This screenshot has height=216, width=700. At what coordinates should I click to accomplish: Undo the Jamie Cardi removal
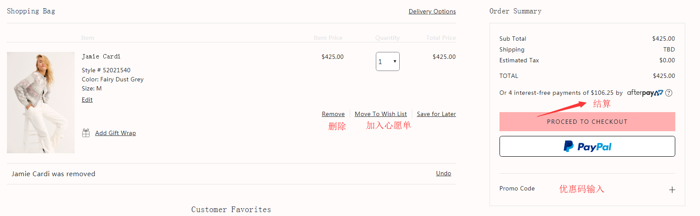(444, 173)
